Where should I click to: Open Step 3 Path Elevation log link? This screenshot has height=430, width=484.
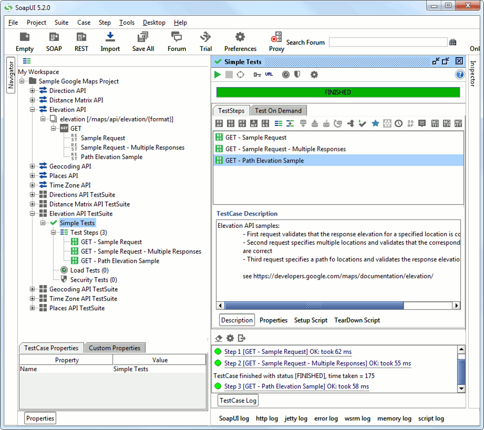296,386
